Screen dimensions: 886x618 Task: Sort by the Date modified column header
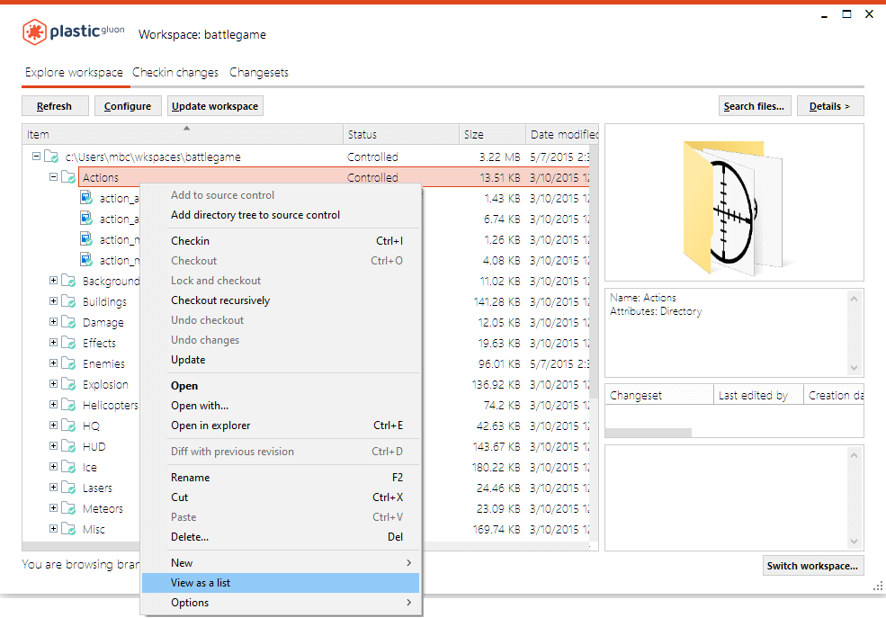click(562, 134)
